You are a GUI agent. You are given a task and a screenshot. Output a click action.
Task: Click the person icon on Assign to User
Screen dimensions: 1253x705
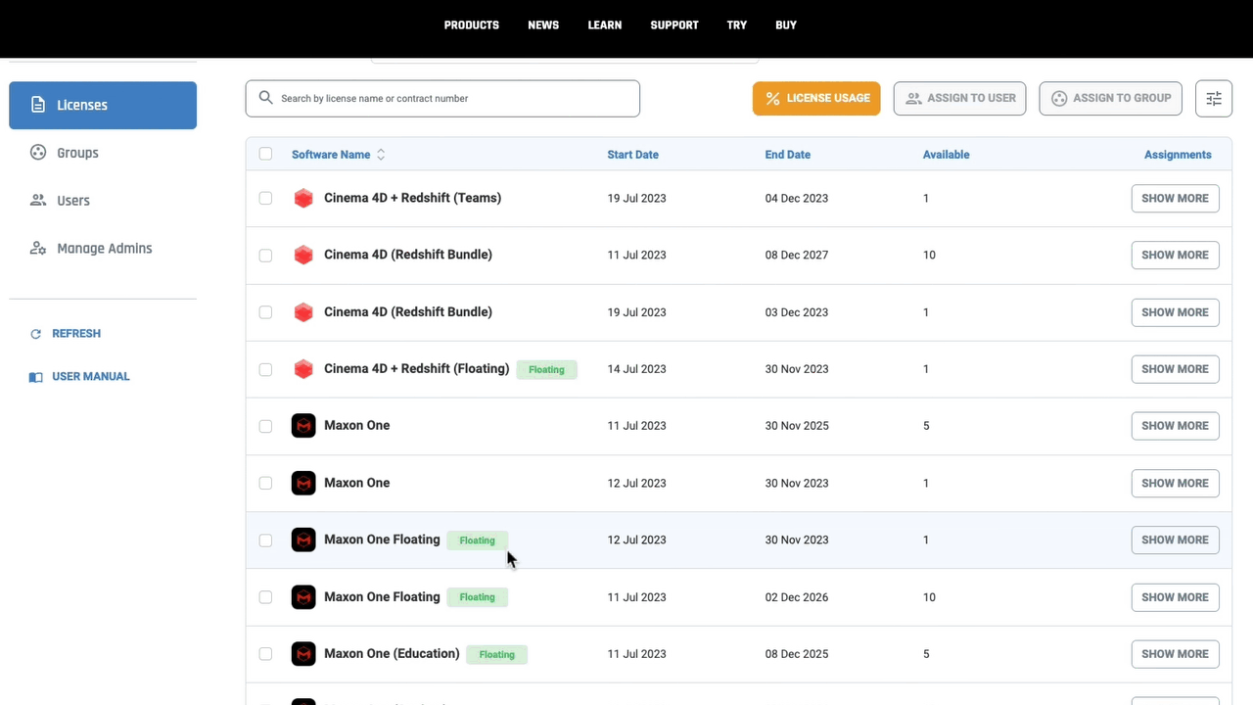click(x=913, y=98)
